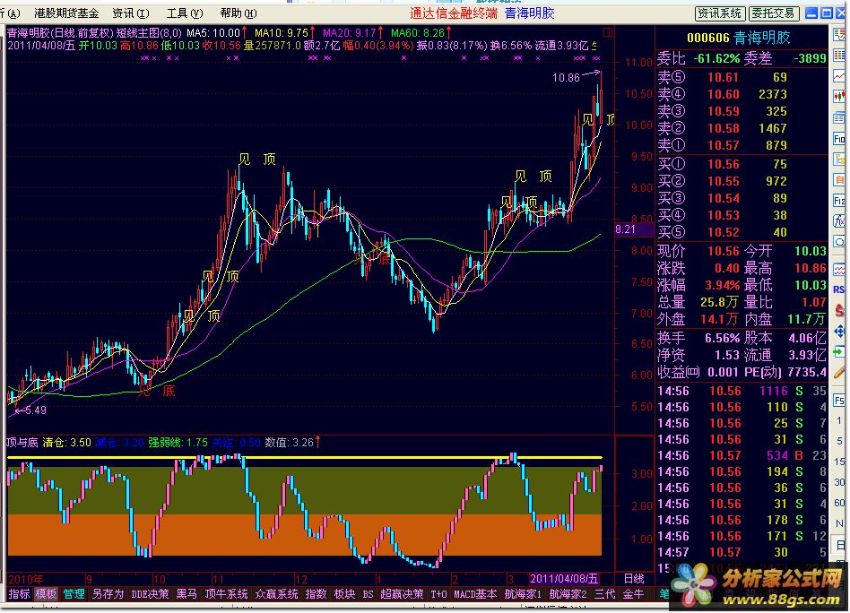Click the small window icon above the price axis
The image size is (850, 613).
point(608,32)
